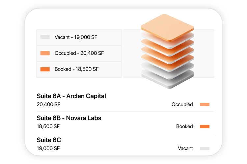The image size is (247, 164).
Task: Select the Booked - 18,500 SF legend label
Action: click(x=76, y=69)
